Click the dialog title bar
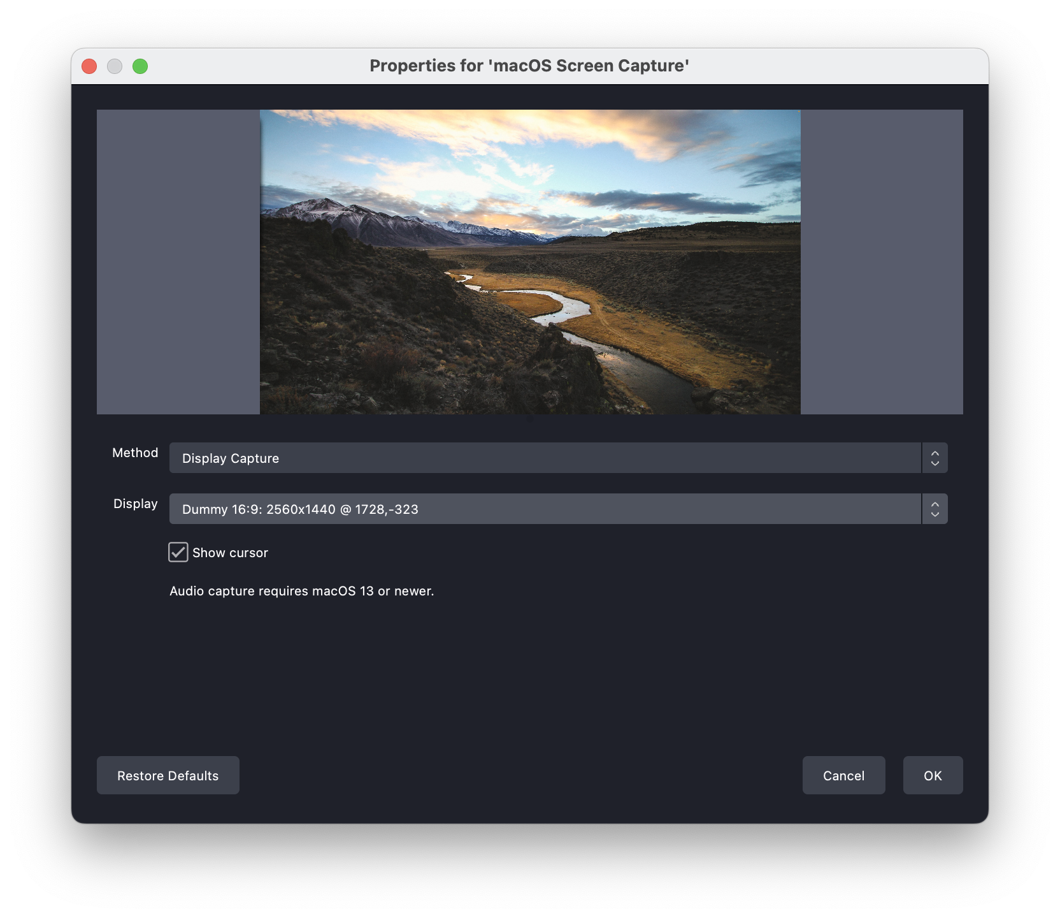Viewport: 1060px width, 918px height. point(529,65)
